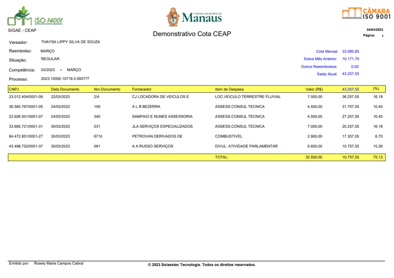Click the Situação value 'REGULAR'
394x278 pixels.
[50, 59]
